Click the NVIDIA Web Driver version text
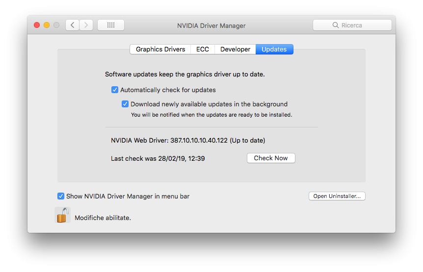This screenshot has width=423, height=272. tap(188, 140)
